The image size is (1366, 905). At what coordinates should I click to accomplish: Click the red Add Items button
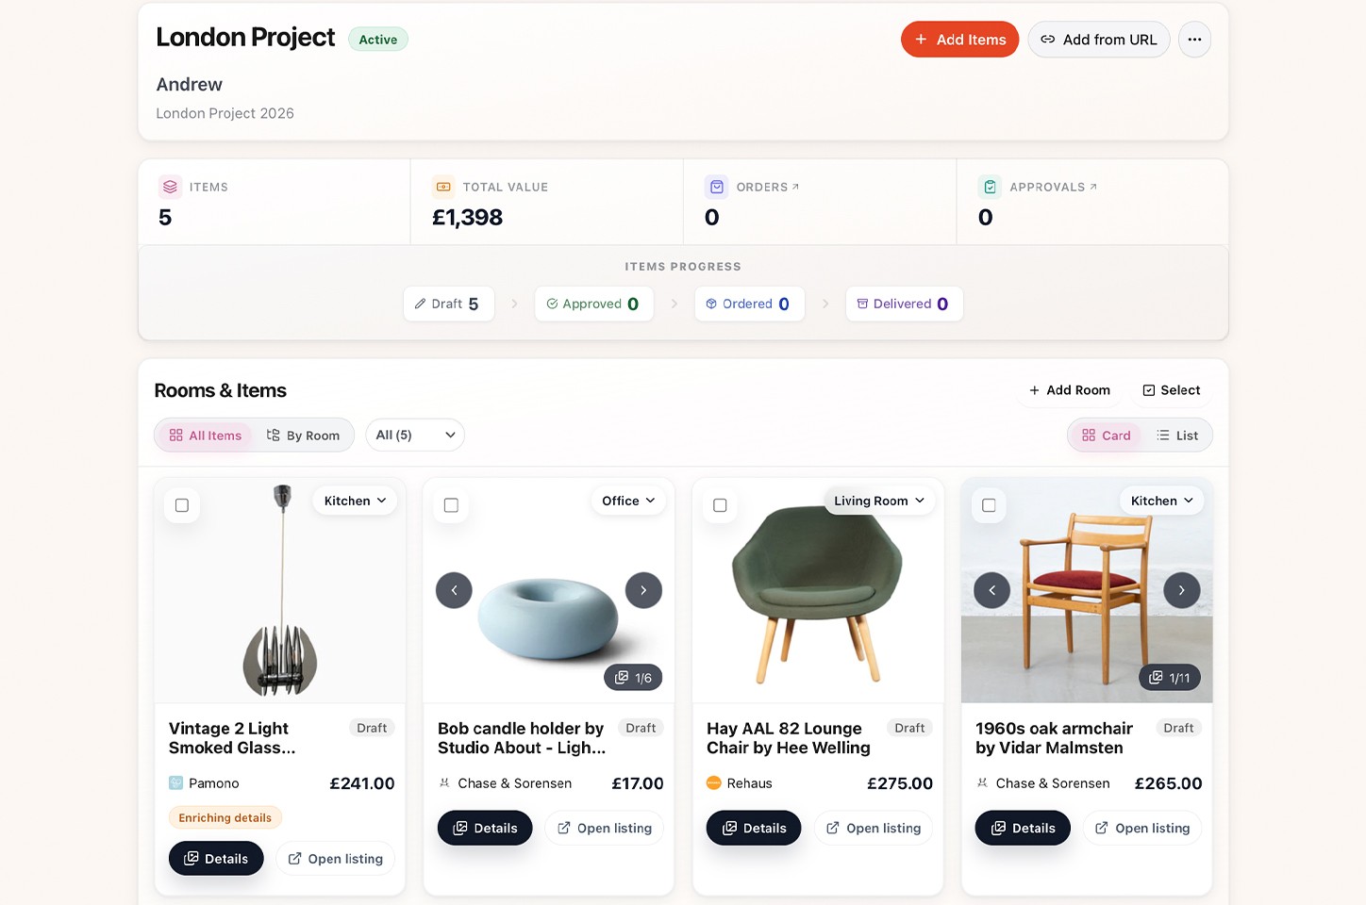click(959, 40)
